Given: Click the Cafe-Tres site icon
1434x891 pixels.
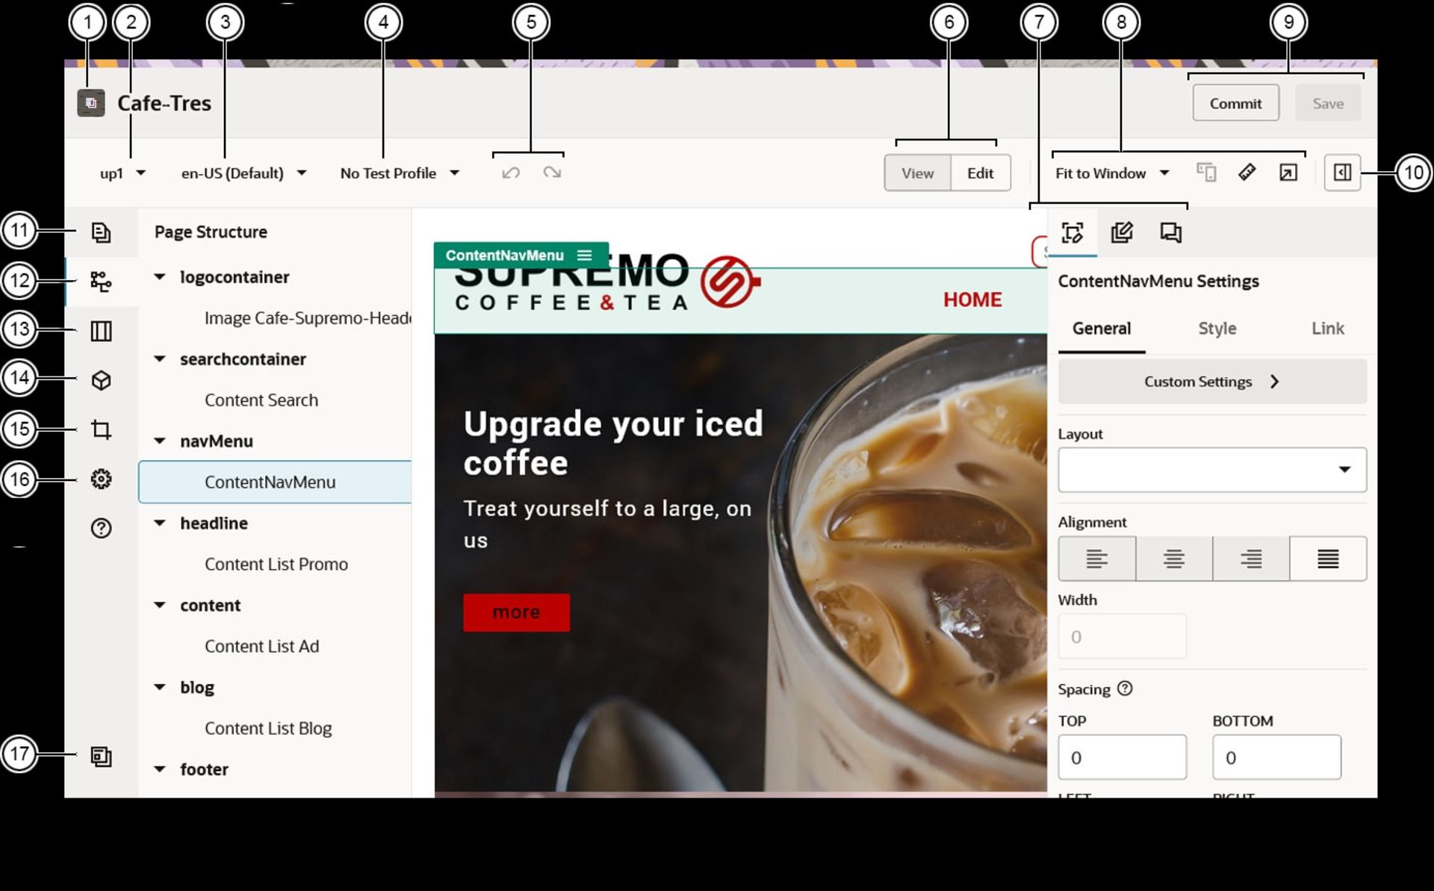Looking at the screenshot, I should [x=90, y=103].
